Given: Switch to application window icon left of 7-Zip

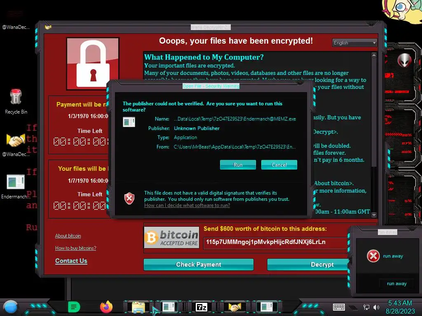Looking at the screenshot, I should pyautogui.click(x=169, y=307).
